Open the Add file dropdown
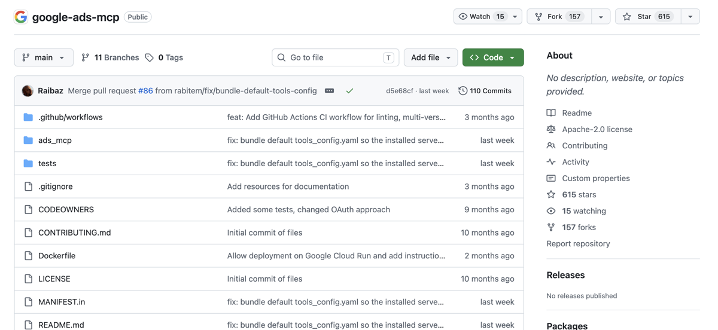 coord(431,57)
